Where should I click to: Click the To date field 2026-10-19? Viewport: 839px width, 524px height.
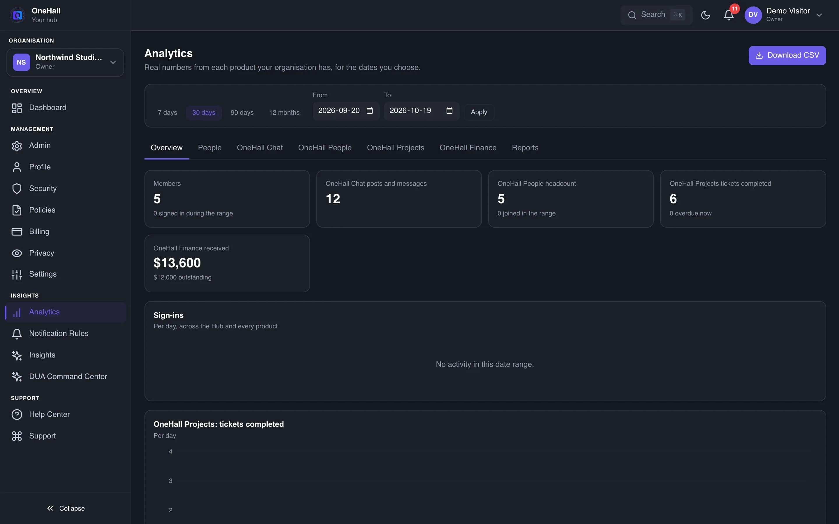tap(421, 111)
